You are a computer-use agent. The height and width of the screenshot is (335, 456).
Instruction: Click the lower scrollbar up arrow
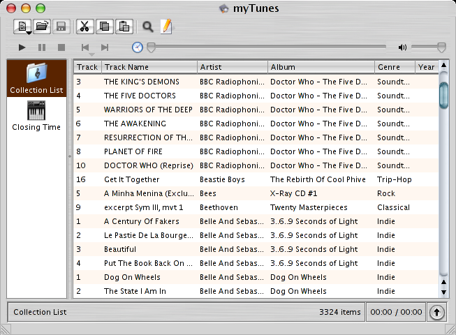point(443,282)
